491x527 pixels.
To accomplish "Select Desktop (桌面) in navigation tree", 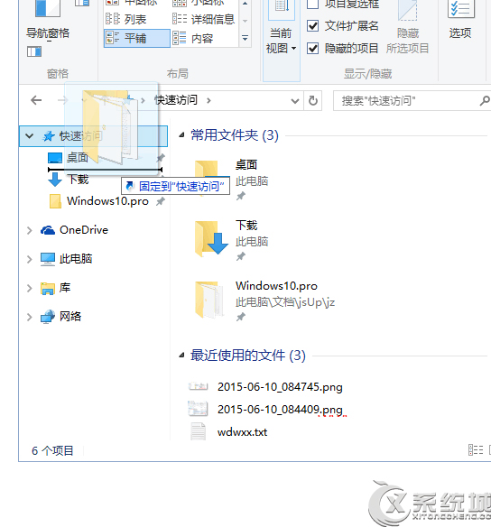I will click(x=78, y=157).
